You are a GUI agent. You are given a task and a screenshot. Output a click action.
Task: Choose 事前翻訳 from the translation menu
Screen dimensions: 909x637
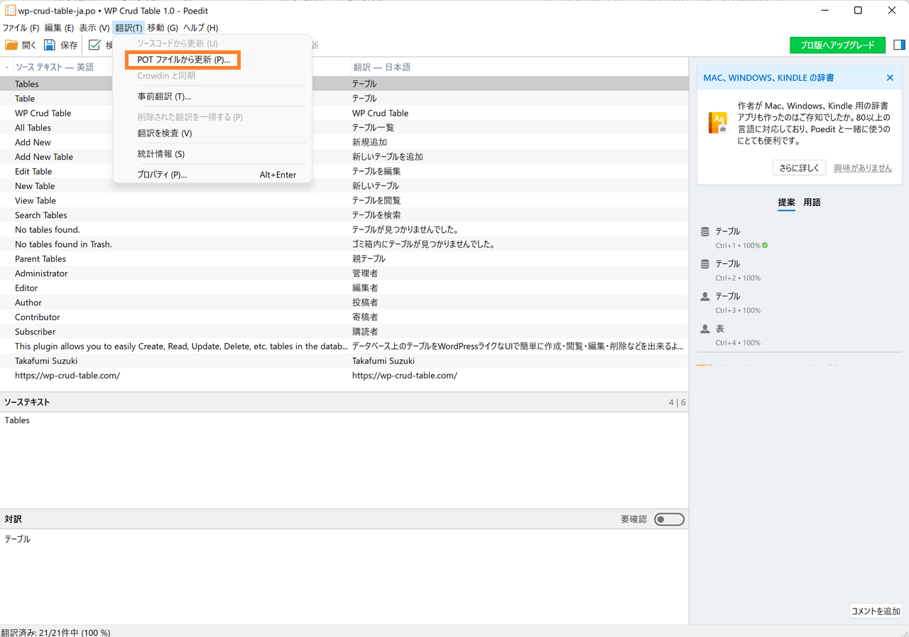pyautogui.click(x=164, y=97)
